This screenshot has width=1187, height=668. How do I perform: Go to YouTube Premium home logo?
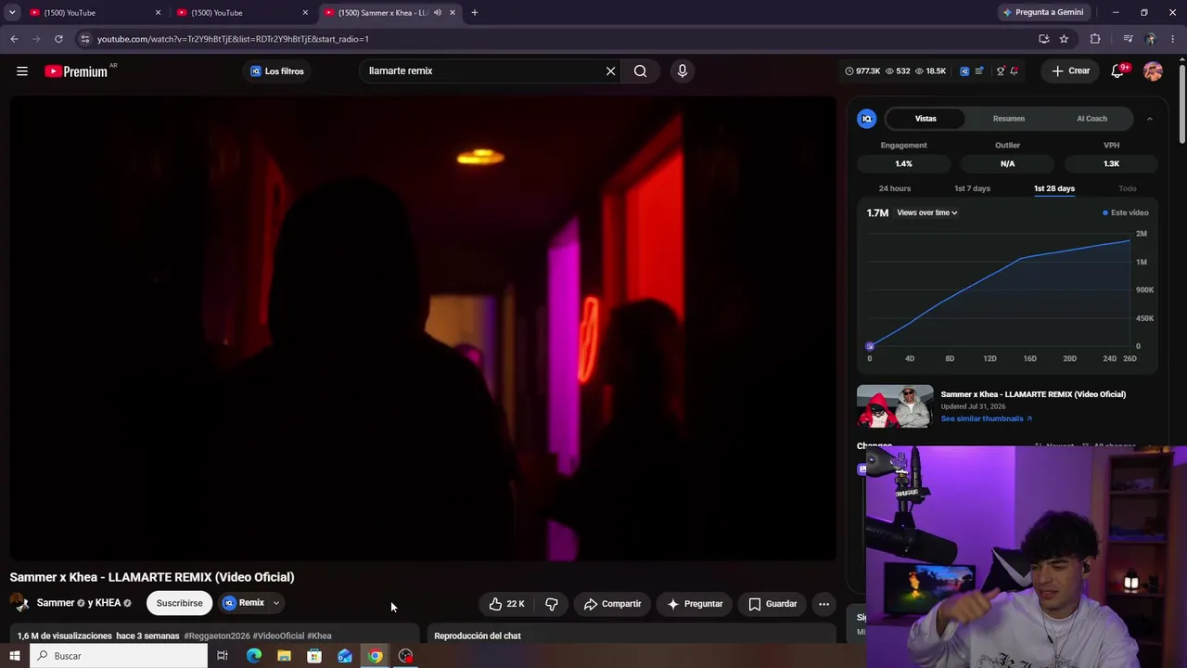[x=76, y=71]
